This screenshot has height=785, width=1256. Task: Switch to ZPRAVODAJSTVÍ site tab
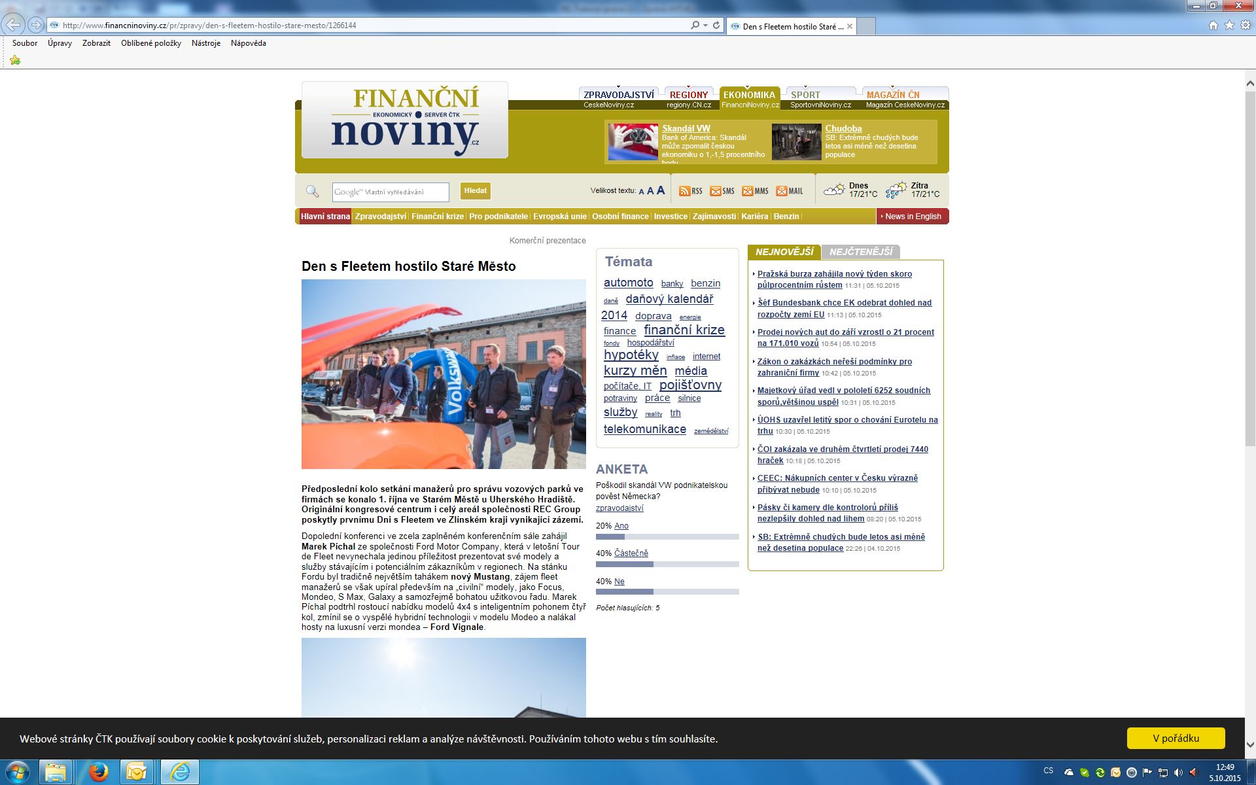coord(619,95)
